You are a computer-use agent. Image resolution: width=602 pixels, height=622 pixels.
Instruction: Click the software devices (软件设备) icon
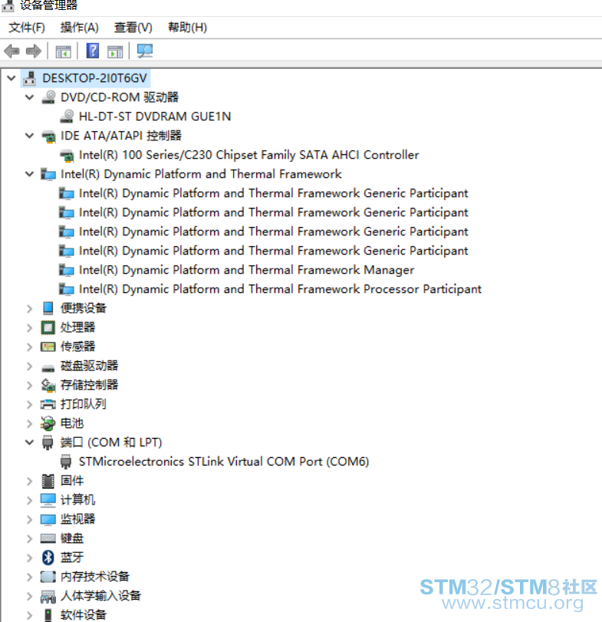pos(48,615)
